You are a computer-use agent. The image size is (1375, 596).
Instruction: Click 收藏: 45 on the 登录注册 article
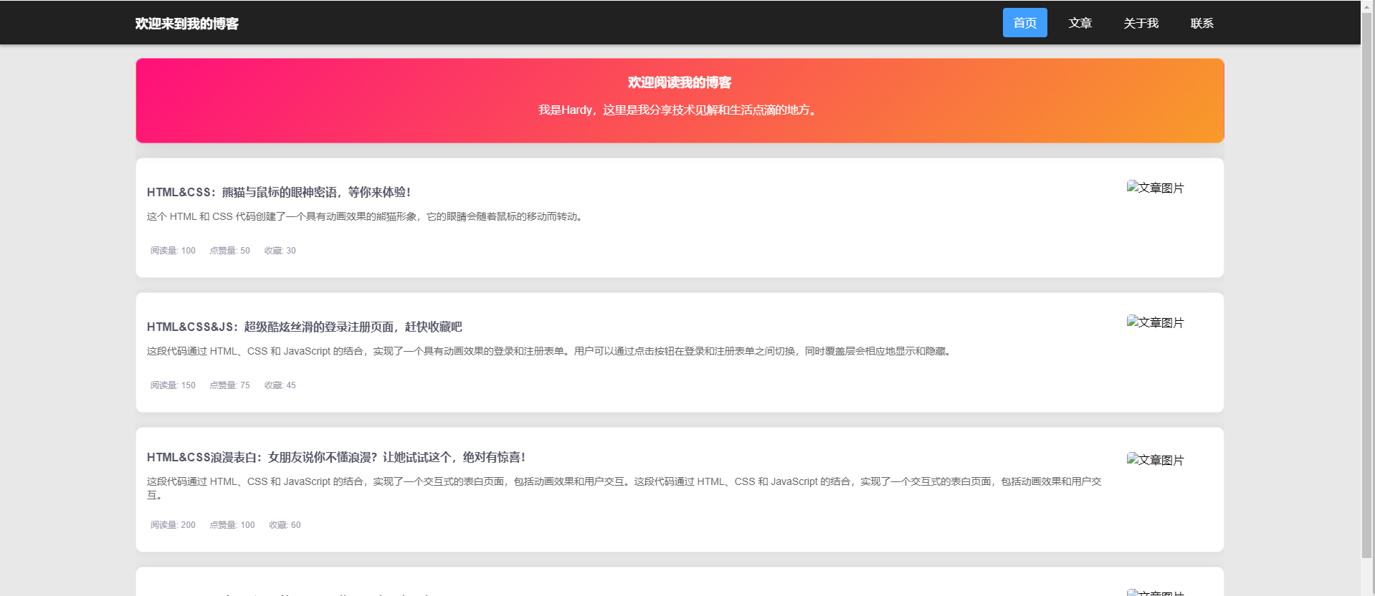coord(280,385)
